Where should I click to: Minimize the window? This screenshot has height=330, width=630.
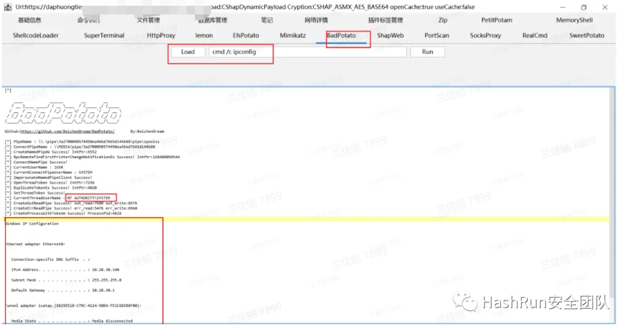coord(562,7)
